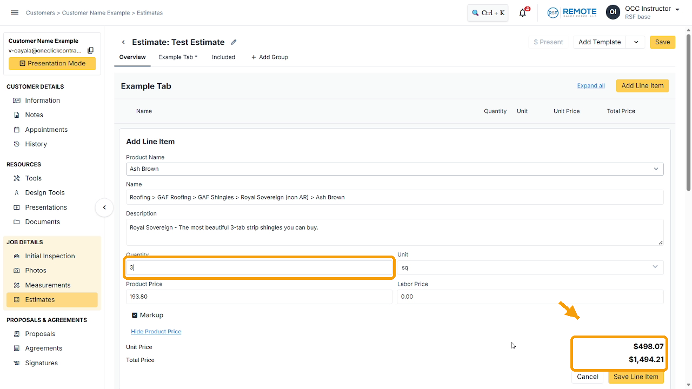Go back using the estimate arrow

123,42
